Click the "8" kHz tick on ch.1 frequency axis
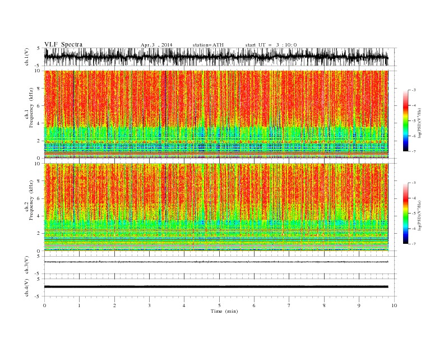444x343 pixels. coord(39,89)
